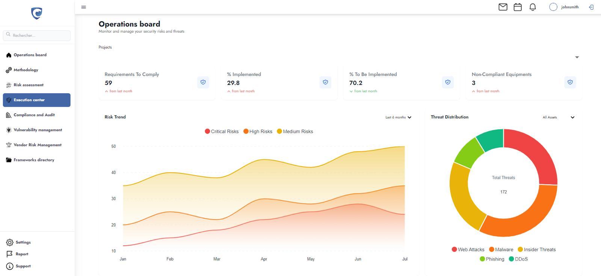
Task: Toggle Phishing legend entry
Action: click(x=492, y=259)
